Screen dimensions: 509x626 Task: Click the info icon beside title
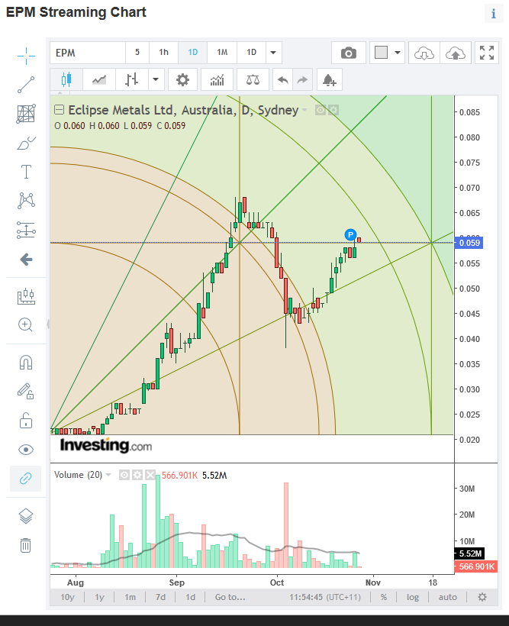(x=494, y=14)
